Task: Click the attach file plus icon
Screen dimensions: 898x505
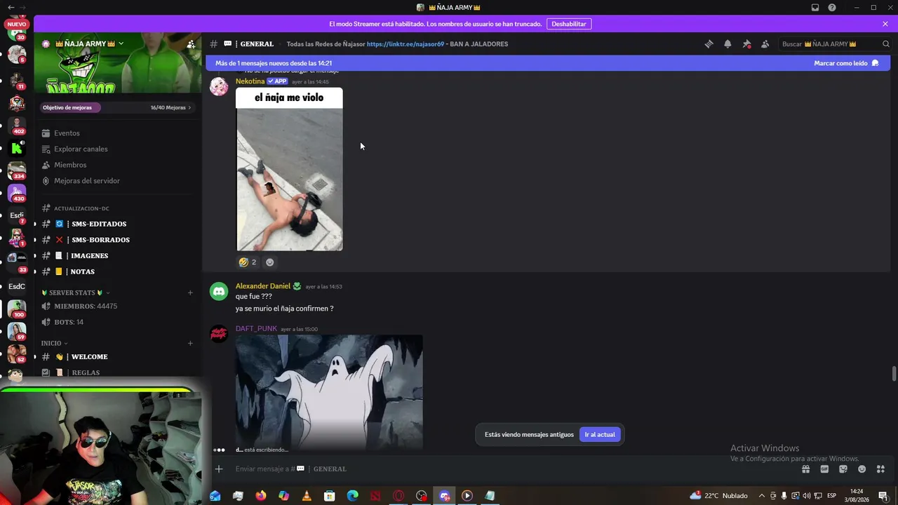Action: tap(219, 469)
